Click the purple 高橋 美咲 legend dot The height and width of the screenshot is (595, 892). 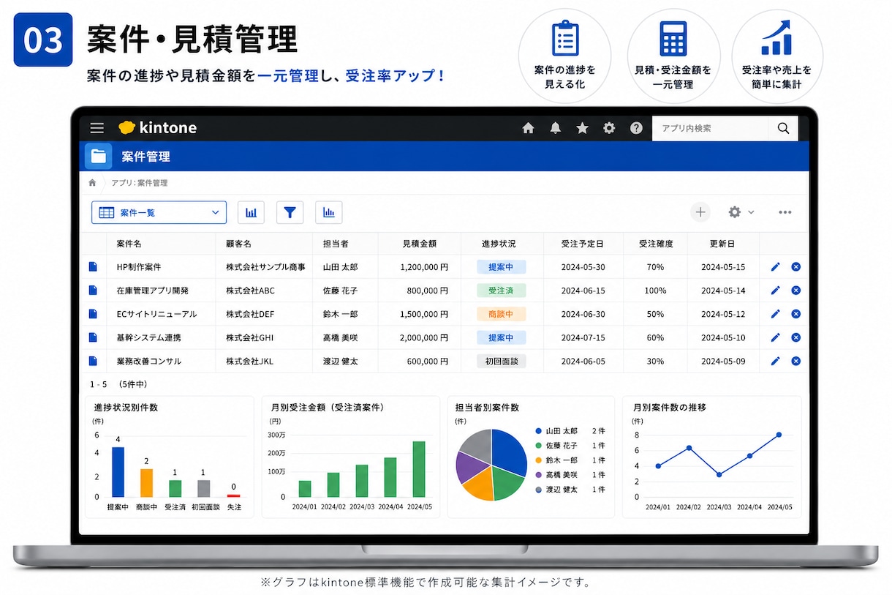[539, 475]
